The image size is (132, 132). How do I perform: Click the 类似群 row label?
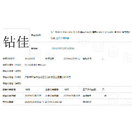(34, 49)
